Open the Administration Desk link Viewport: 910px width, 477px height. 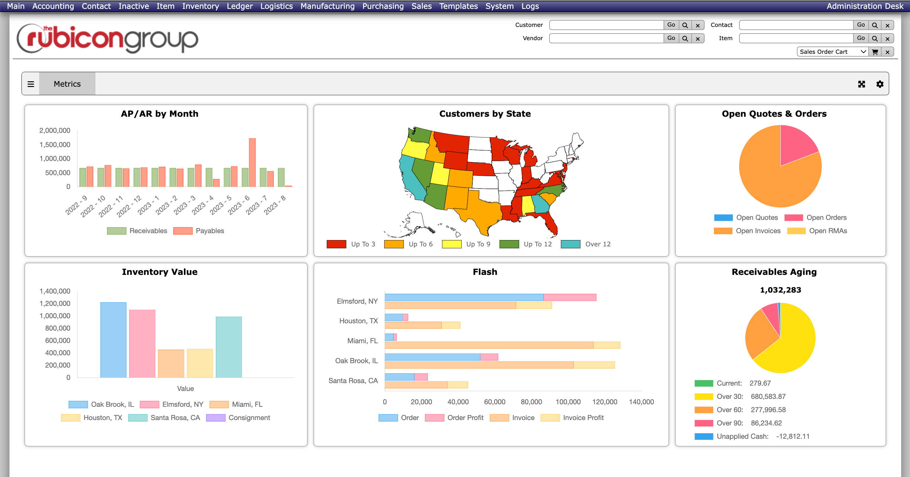click(864, 6)
